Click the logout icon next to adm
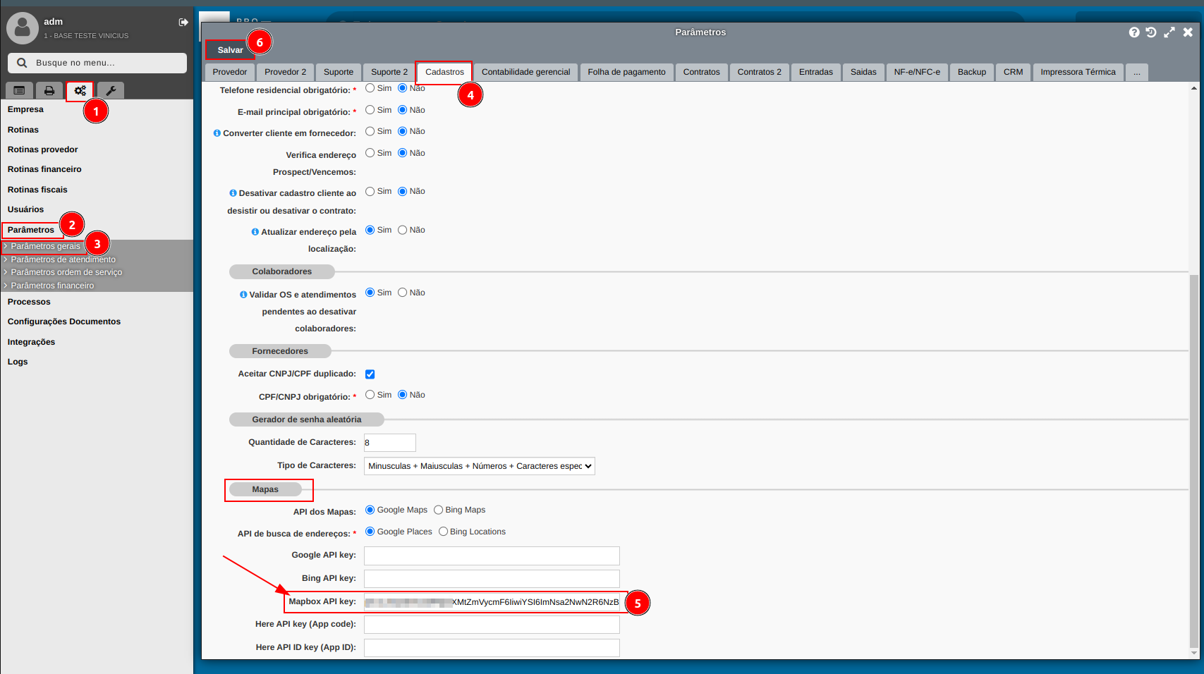1204x674 pixels. tap(183, 23)
